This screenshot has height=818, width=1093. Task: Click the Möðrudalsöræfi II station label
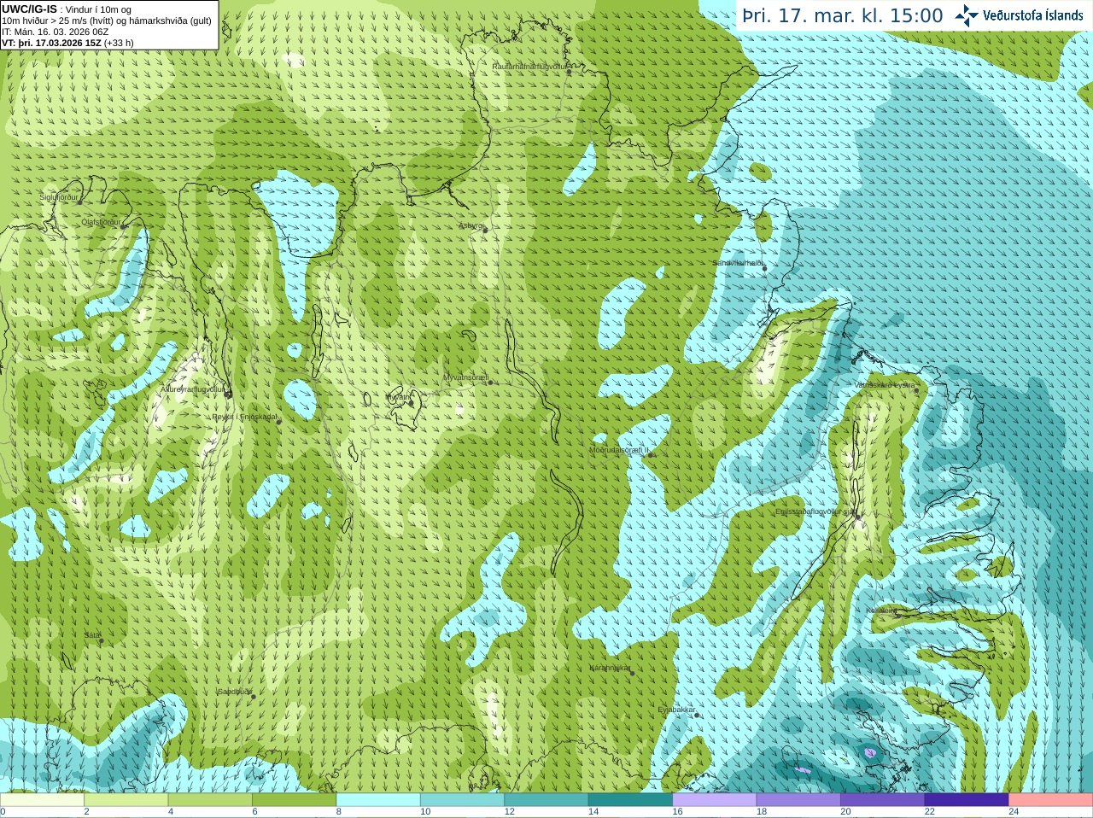coord(619,450)
